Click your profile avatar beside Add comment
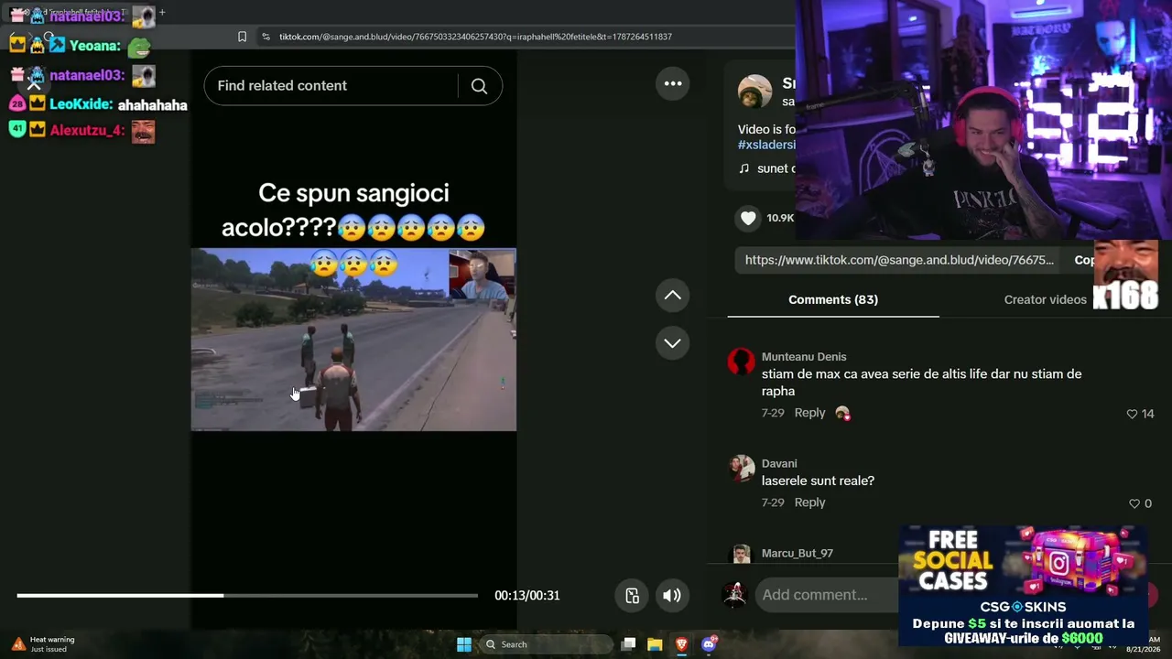1172x659 pixels. pyautogui.click(x=734, y=595)
